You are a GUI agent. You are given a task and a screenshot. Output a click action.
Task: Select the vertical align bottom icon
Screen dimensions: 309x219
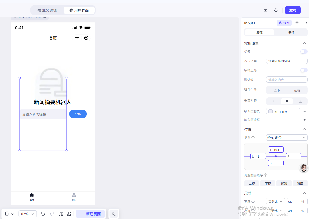[x=300, y=101]
